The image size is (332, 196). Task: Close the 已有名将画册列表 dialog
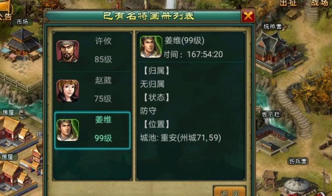click(x=248, y=16)
